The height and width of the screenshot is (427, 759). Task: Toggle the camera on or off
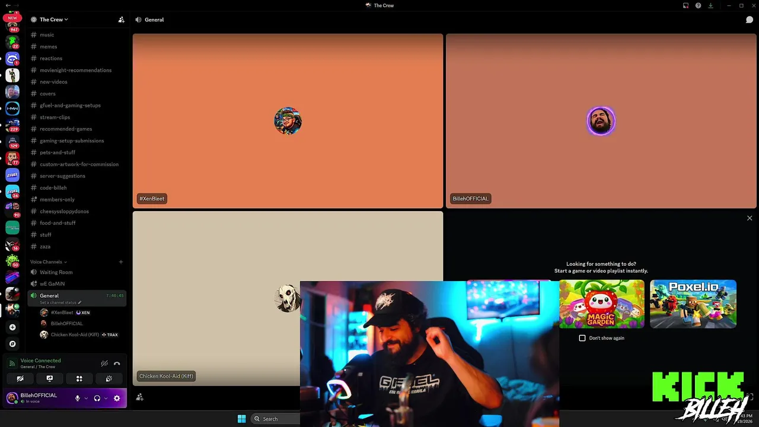[20, 378]
